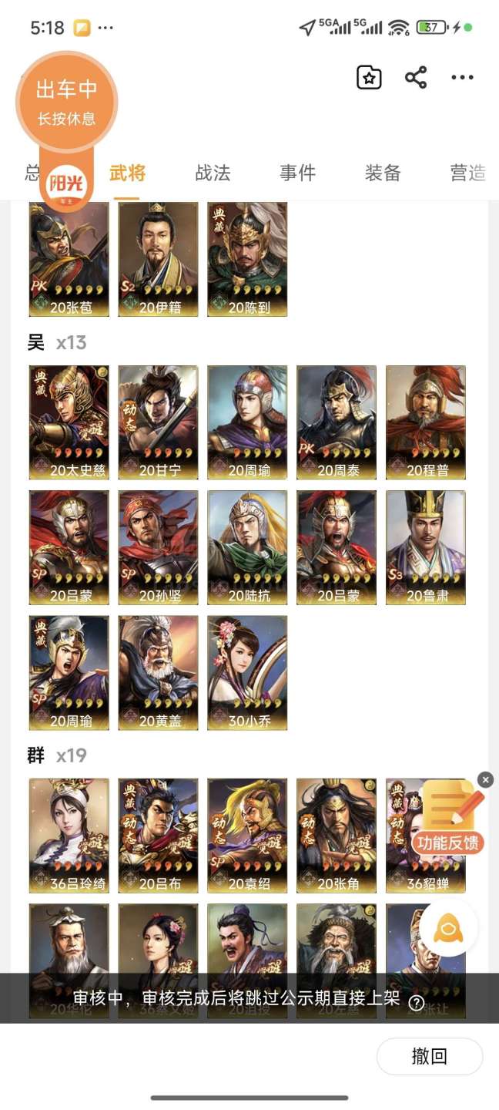Select the 吕玲绮 hero card

(x=69, y=836)
